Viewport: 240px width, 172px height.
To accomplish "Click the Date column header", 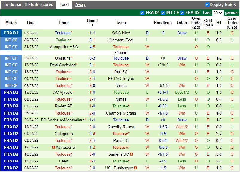I will pos(31,23).
